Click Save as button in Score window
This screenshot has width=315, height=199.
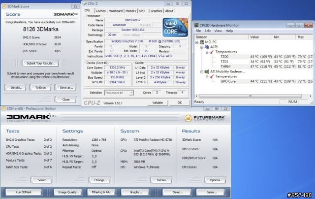coord(66,88)
